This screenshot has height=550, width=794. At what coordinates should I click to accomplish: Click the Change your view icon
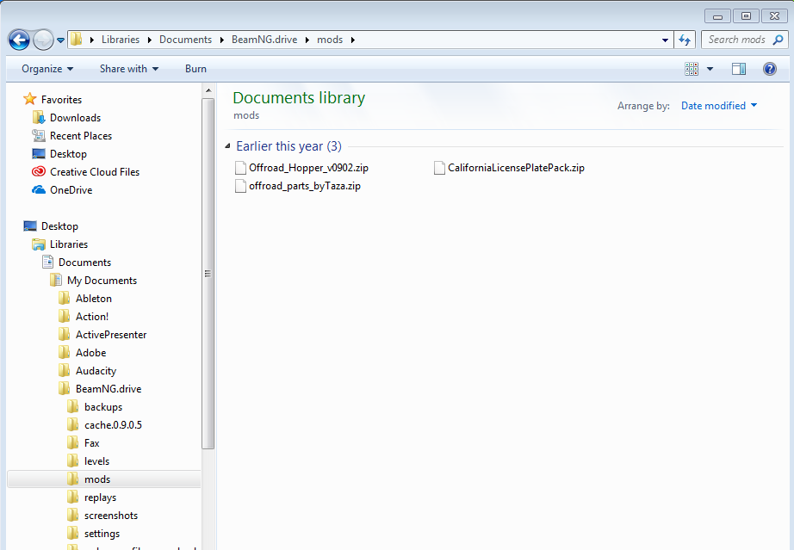(692, 69)
